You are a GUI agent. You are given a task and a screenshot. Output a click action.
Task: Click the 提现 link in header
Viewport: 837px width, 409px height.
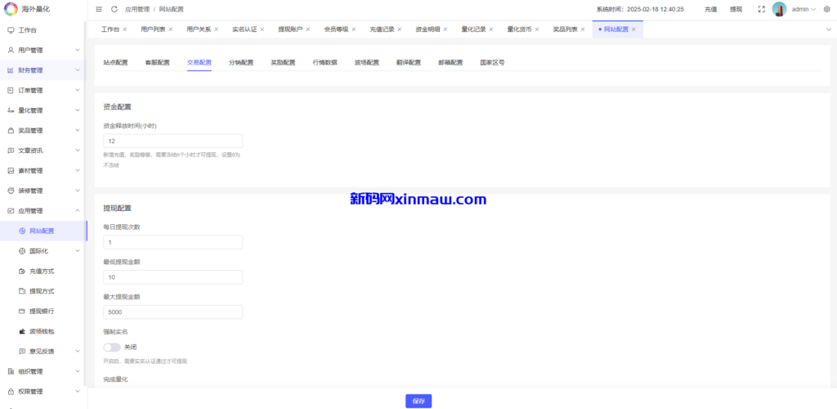click(x=736, y=10)
